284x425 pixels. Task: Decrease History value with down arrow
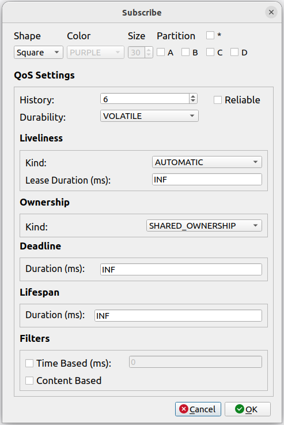[193, 101]
